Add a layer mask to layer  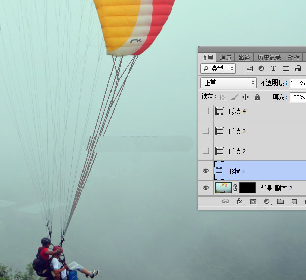point(253,202)
